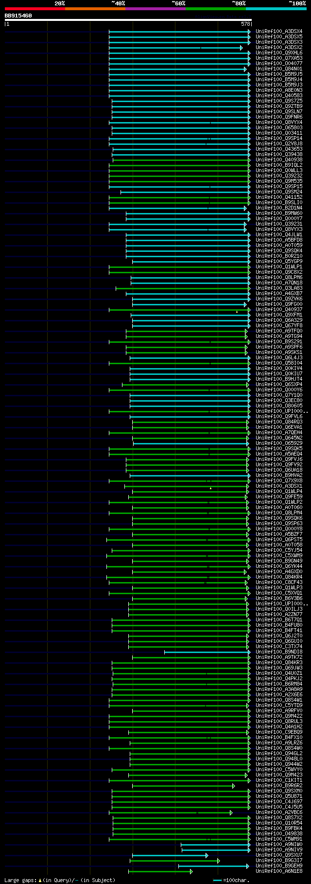Select the UniRef100_B6V3B6 label
311x884 pixels.
click(x=279, y=599)
